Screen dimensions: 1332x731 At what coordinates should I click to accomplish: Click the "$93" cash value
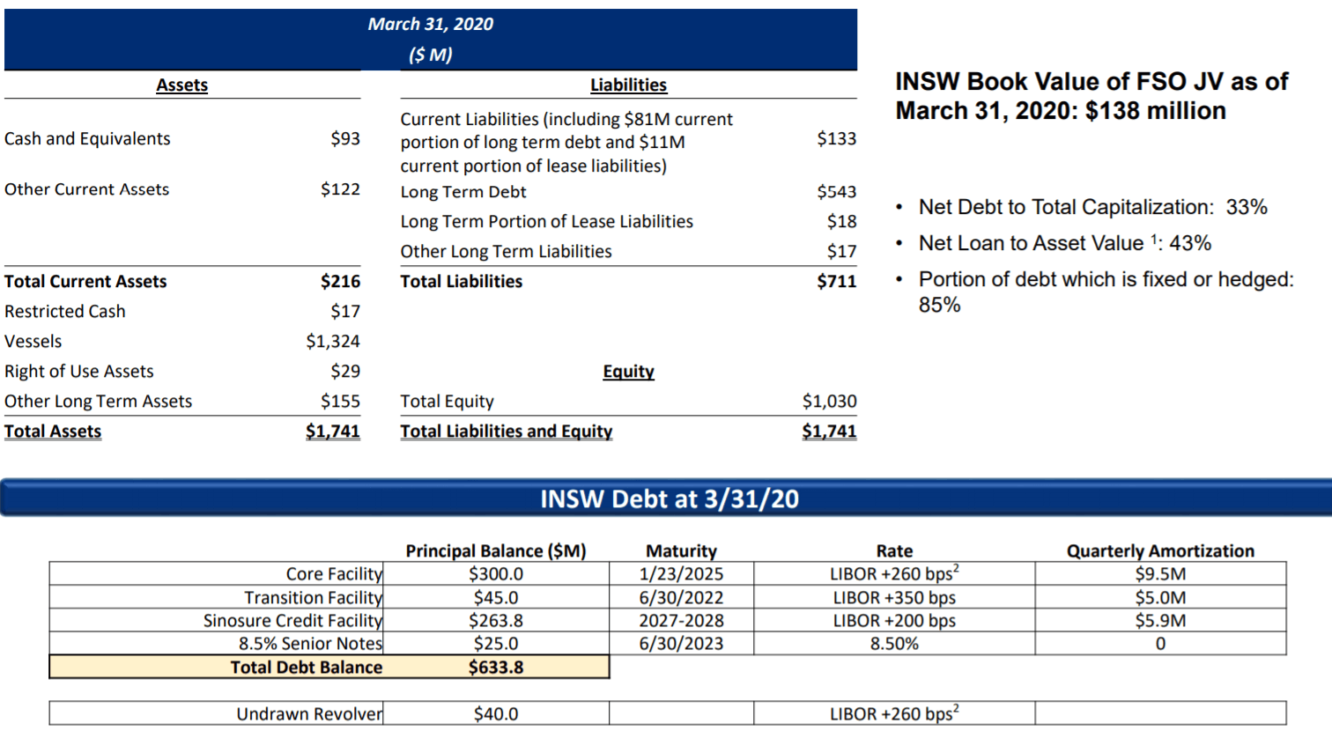coord(345,138)
